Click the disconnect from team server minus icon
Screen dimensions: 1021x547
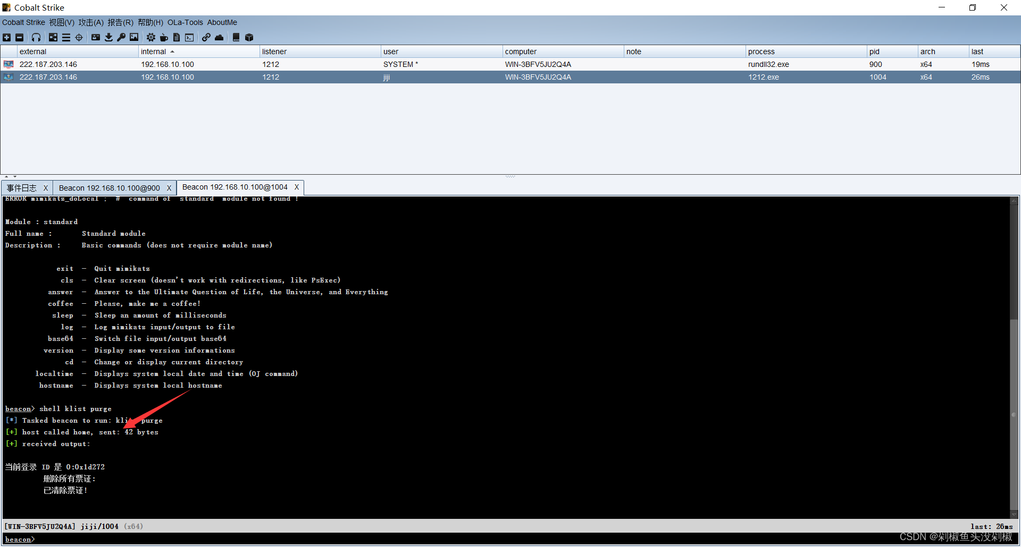tap(20, 37)
